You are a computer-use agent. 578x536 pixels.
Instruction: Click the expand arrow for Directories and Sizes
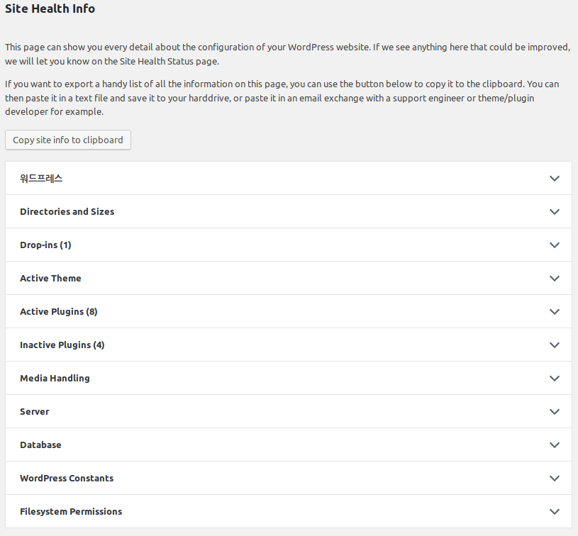(x=555, y=211)
